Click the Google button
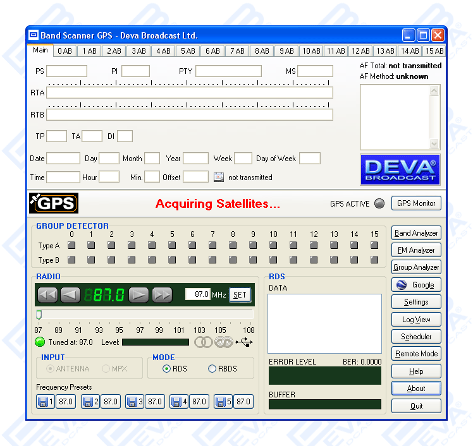This screenshot has height=446, width=473. 416,285
